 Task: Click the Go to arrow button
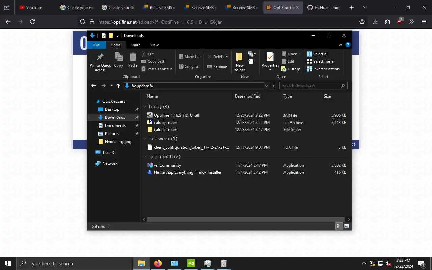click(x=273, y=86)
